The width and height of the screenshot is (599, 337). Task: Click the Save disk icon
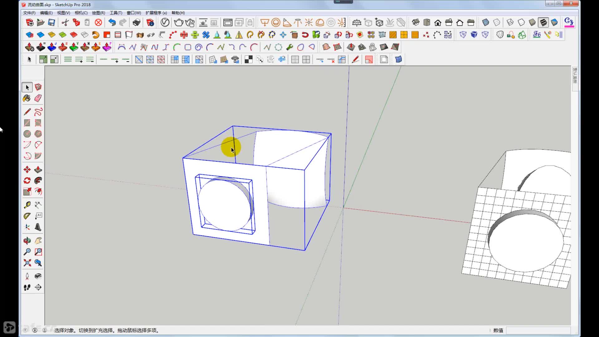click(51, 22)
